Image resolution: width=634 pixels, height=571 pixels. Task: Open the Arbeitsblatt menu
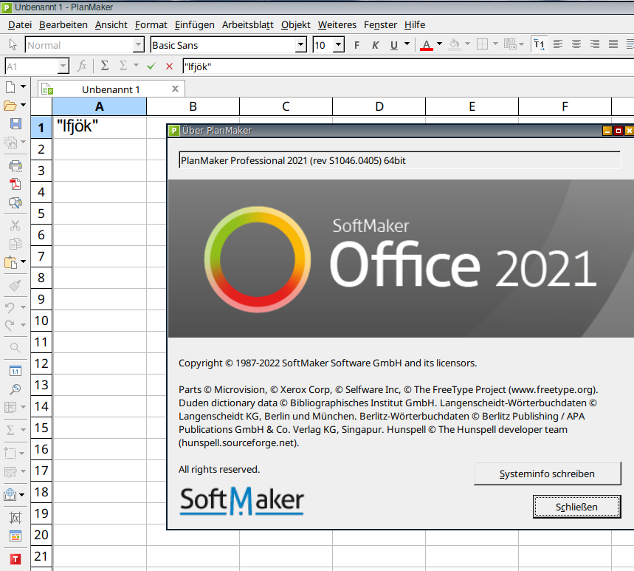coord(248,24)
